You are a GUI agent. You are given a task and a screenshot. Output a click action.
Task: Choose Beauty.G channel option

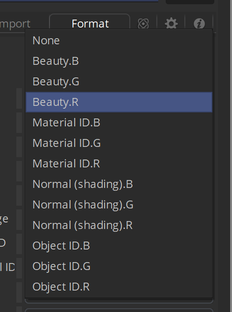coord(119,82)
